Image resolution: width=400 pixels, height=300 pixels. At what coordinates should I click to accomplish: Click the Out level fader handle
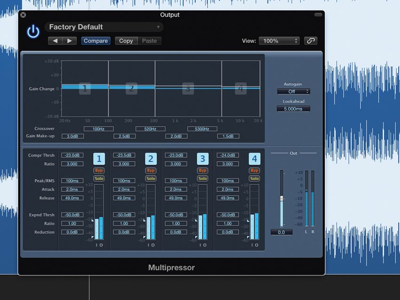[281, 198]
